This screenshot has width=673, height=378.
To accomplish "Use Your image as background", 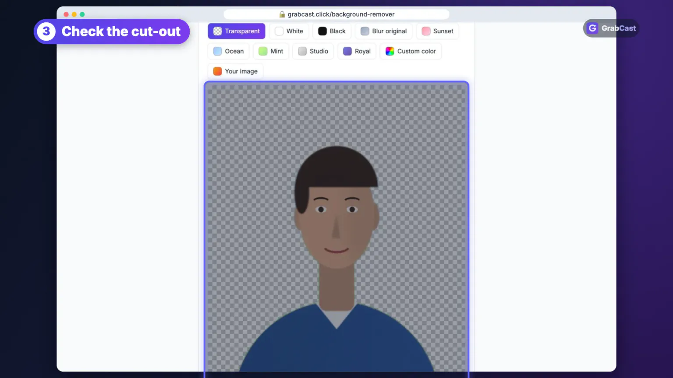I will pyautogui.click(x=236, y=71).
